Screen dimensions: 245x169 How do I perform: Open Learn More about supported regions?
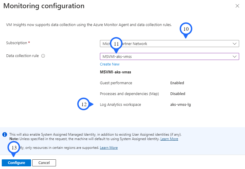(x=109, y=148)
